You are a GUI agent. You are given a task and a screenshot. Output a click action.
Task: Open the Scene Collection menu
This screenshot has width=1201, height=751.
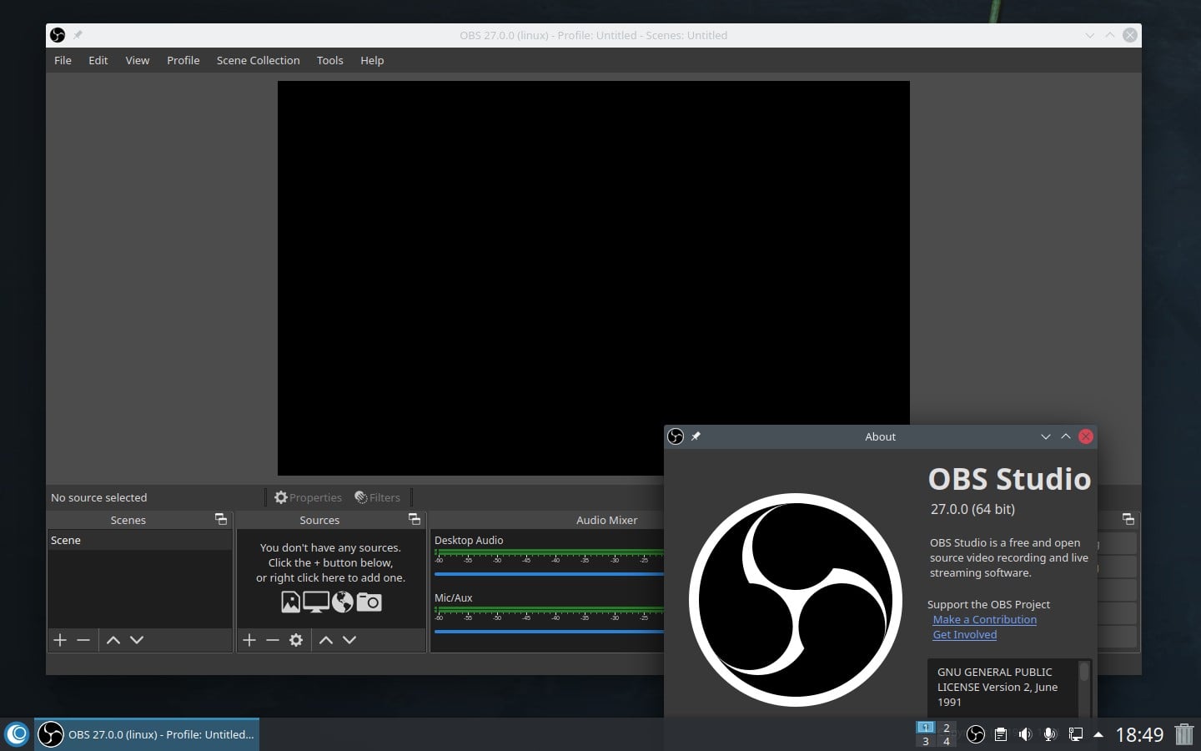[258, 60]
